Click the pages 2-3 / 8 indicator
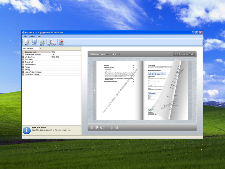225x169 pixels. [x=113, y=54]
